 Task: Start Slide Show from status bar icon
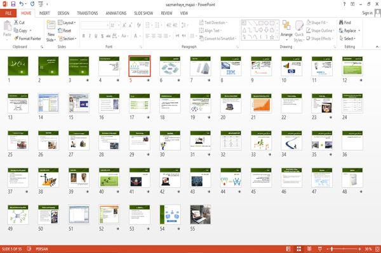coord(320,249)
